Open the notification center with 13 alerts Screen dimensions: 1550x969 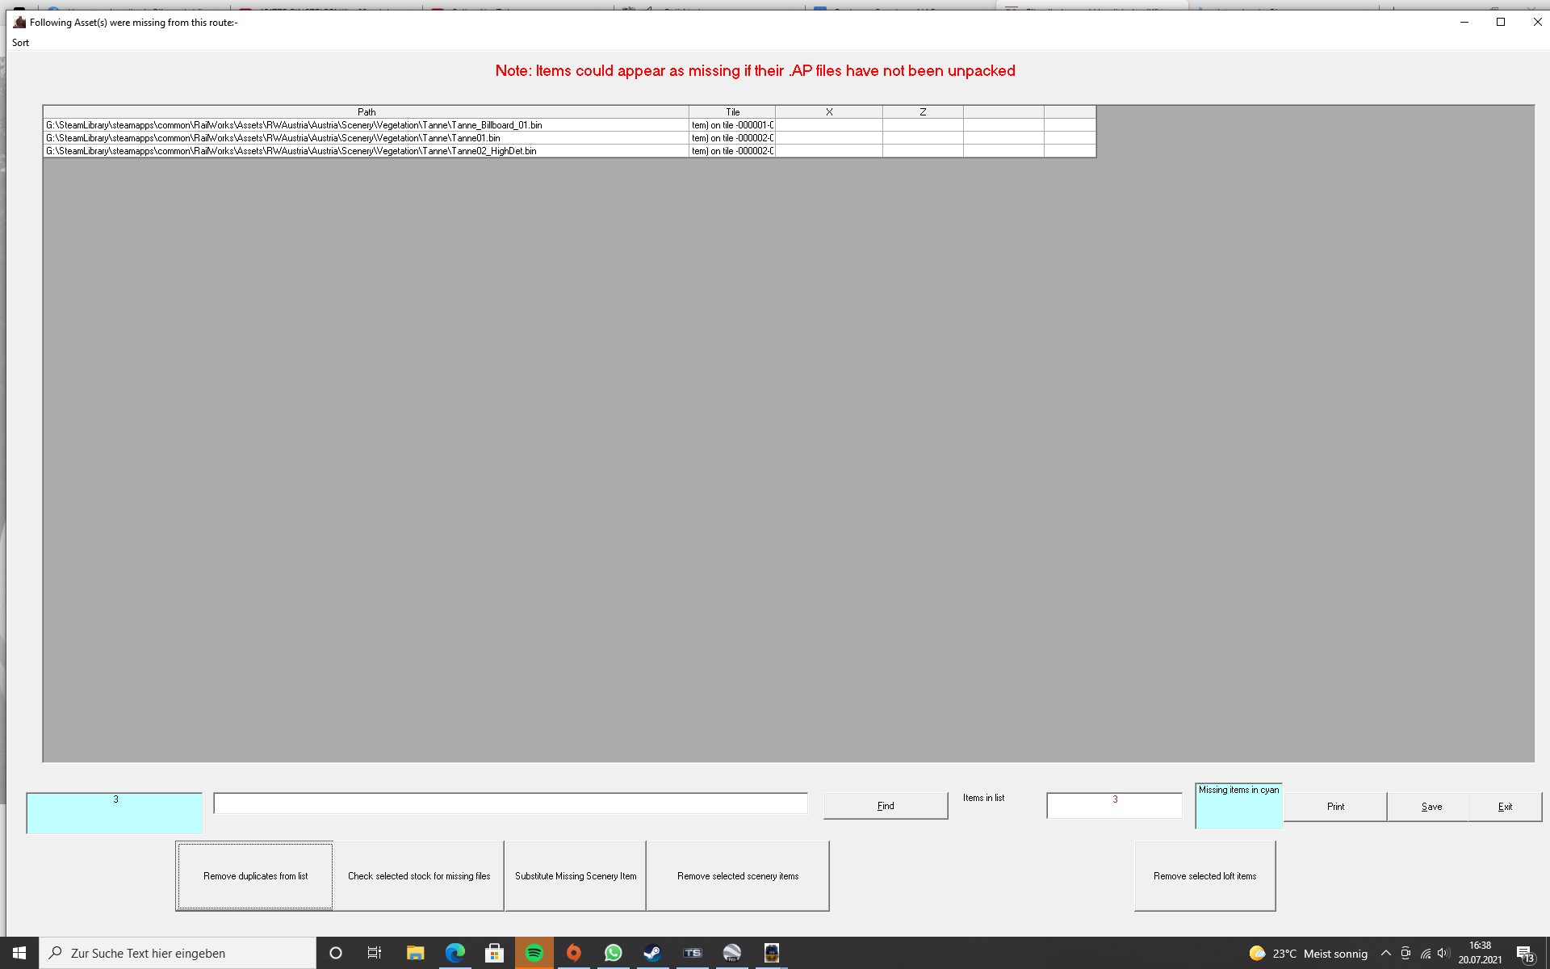1524,954
